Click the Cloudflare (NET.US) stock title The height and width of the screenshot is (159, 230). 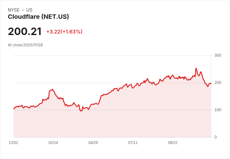[x=38, y=17]
